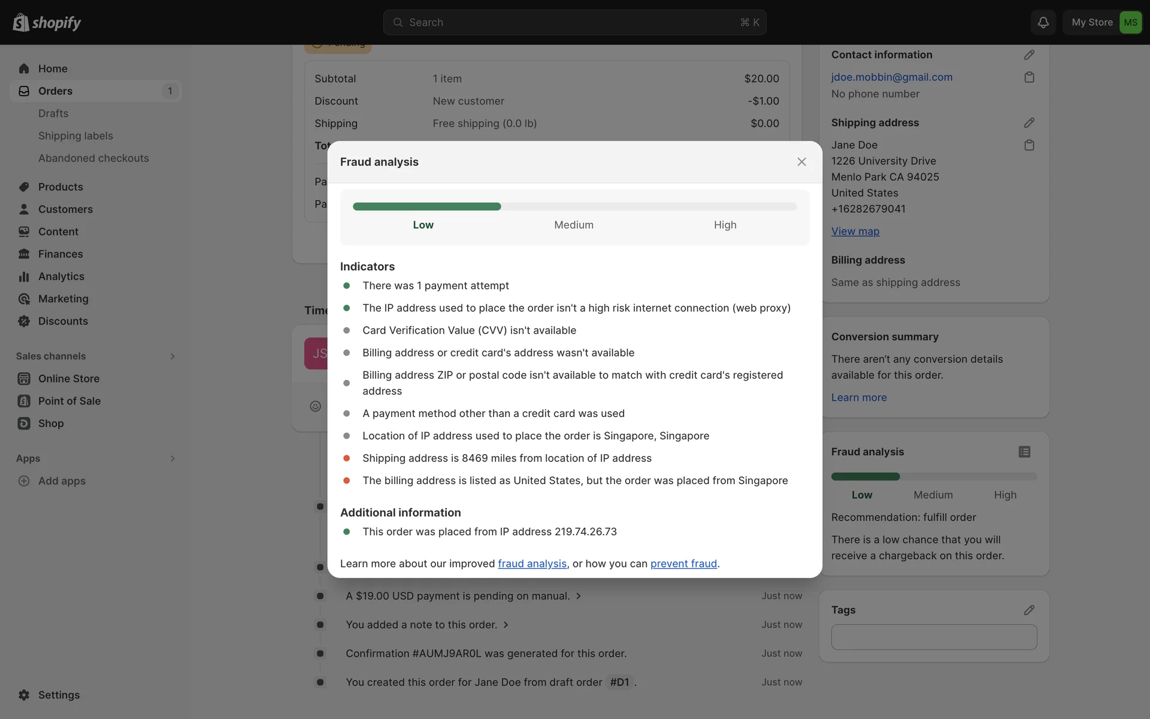Open Products in sidebar
Screen dimensions: 1150x719
[x=60, y=187]
